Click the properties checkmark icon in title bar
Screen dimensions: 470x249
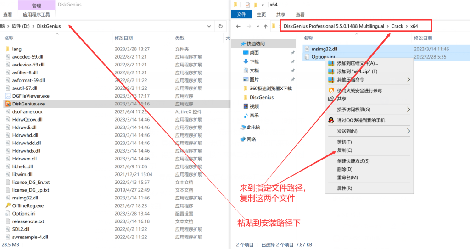pyautogui.click(x=247, y=5)
